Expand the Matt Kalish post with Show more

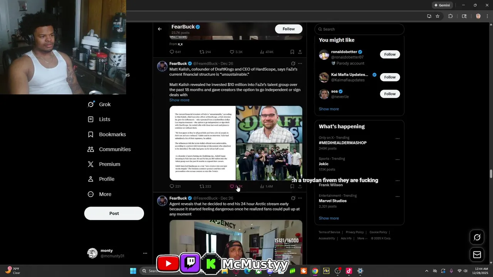tap(179, 100)
